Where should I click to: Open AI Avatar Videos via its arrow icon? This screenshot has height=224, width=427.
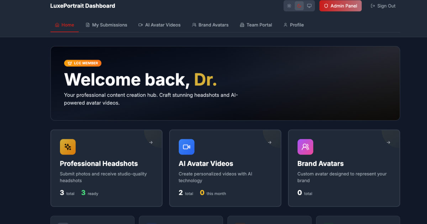click(x=269, y=142)
